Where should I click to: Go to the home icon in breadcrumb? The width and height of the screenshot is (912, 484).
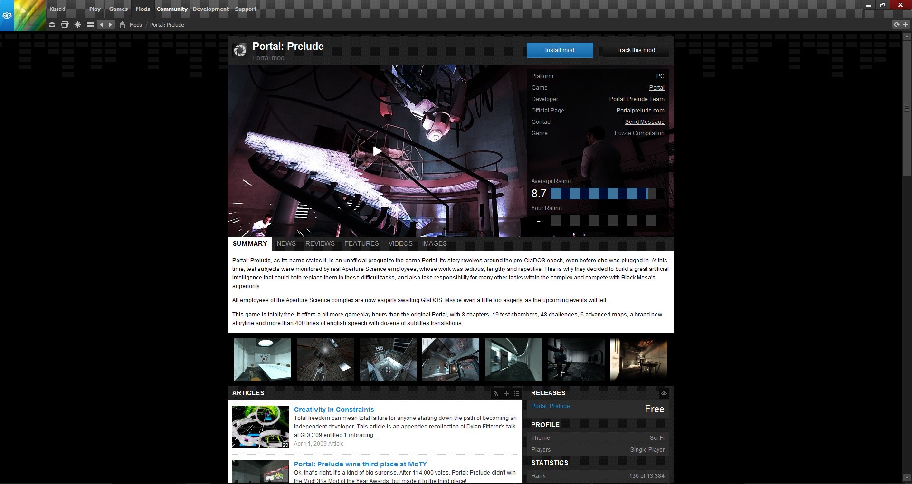122,25
